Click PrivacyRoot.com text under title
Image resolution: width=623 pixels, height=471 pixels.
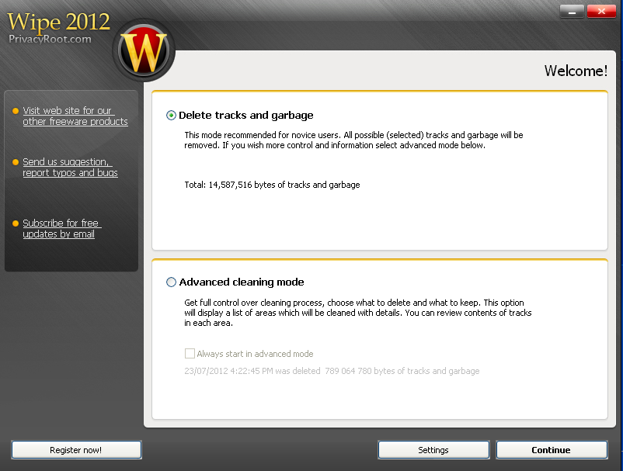pos(50,39)
